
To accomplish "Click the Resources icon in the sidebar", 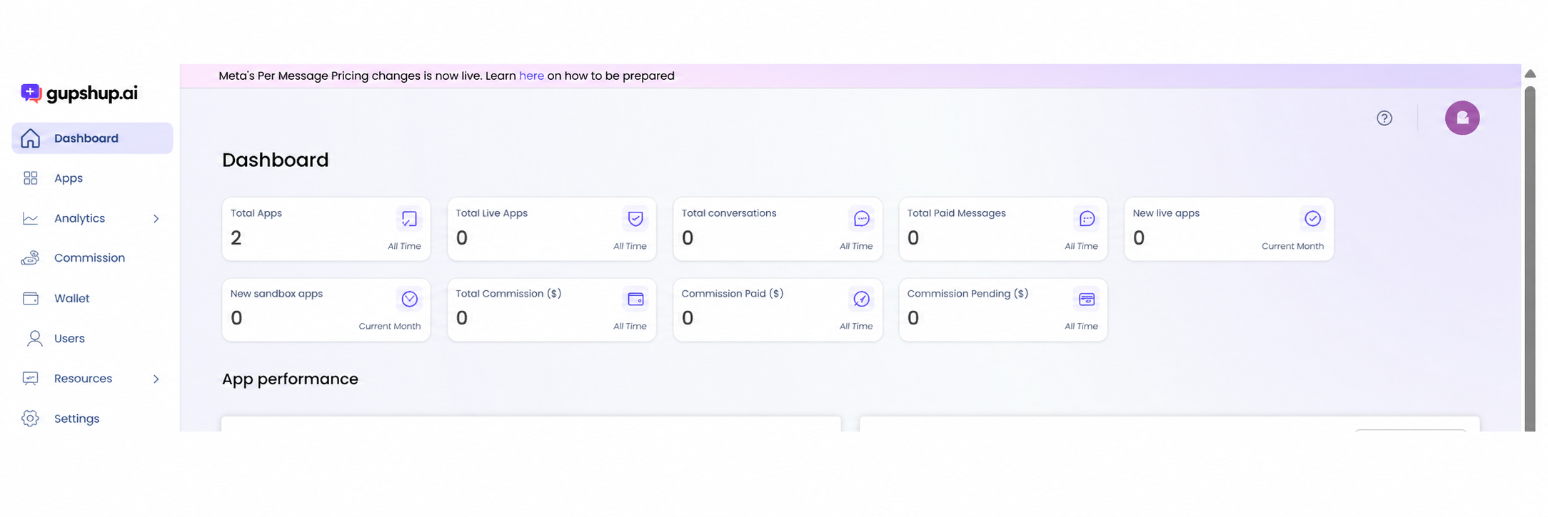I will 30,378.
